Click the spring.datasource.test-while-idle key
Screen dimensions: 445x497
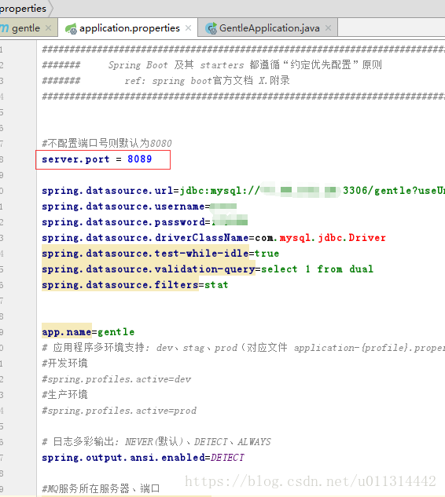coord(145,254)
